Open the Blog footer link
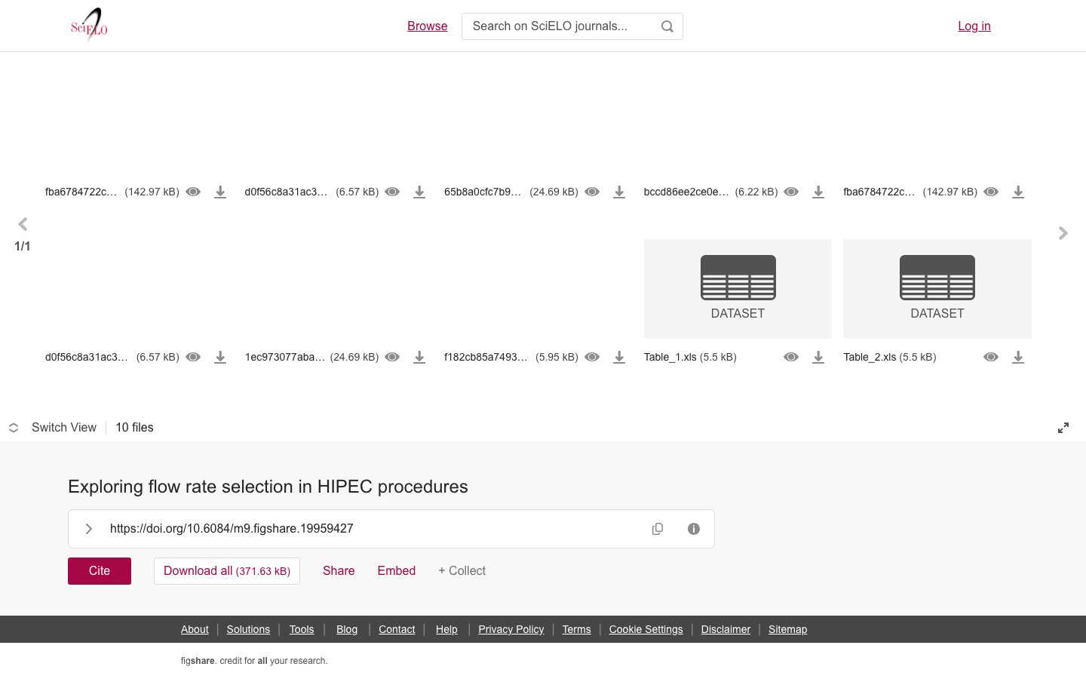Screen dimensions: 1086x679 (347, 629)
